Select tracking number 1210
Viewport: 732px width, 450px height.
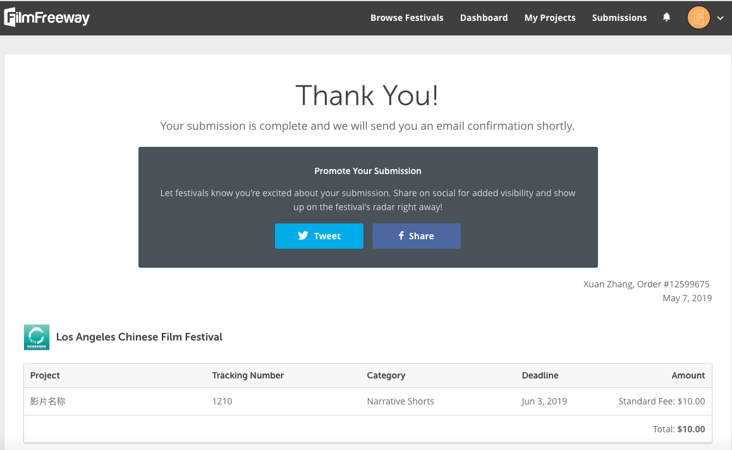point(222,401)
